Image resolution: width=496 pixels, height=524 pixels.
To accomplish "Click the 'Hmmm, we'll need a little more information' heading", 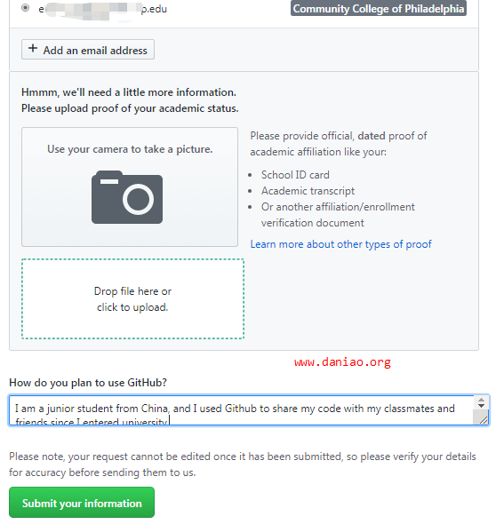I will coord(129,92).
